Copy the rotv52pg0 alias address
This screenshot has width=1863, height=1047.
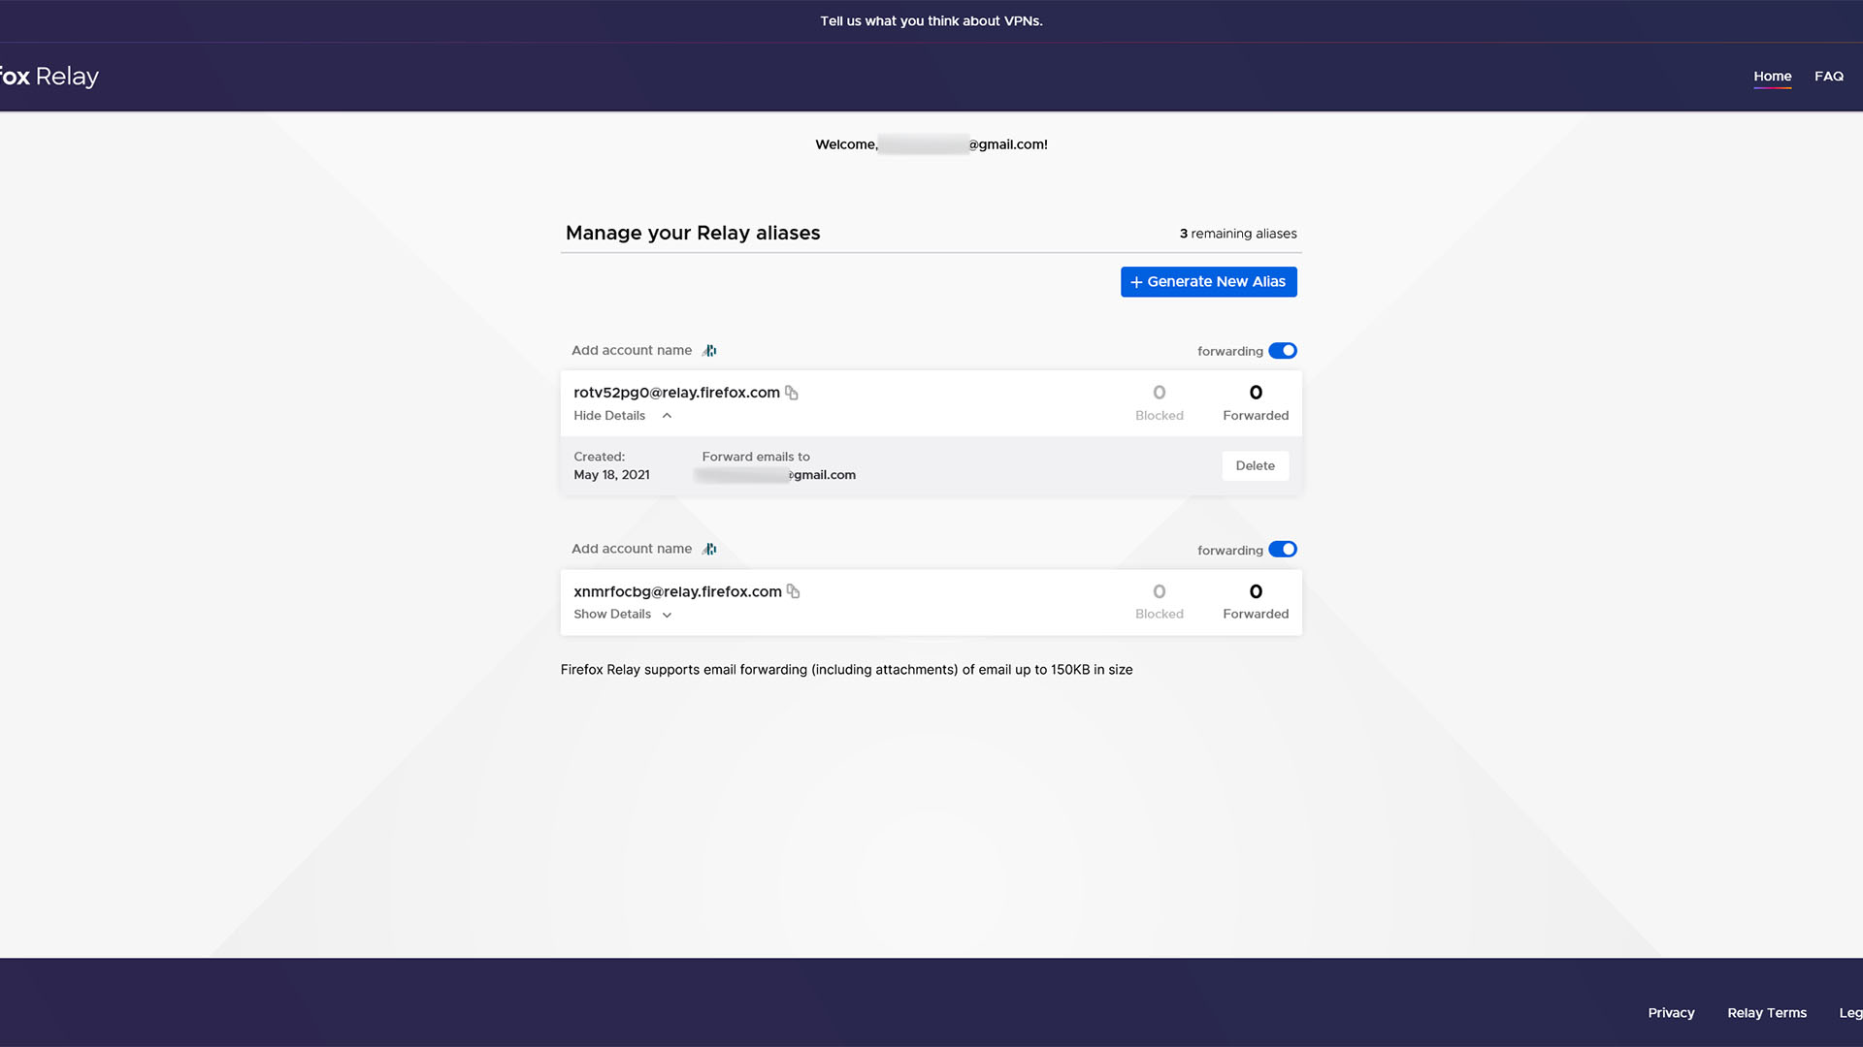792,393
